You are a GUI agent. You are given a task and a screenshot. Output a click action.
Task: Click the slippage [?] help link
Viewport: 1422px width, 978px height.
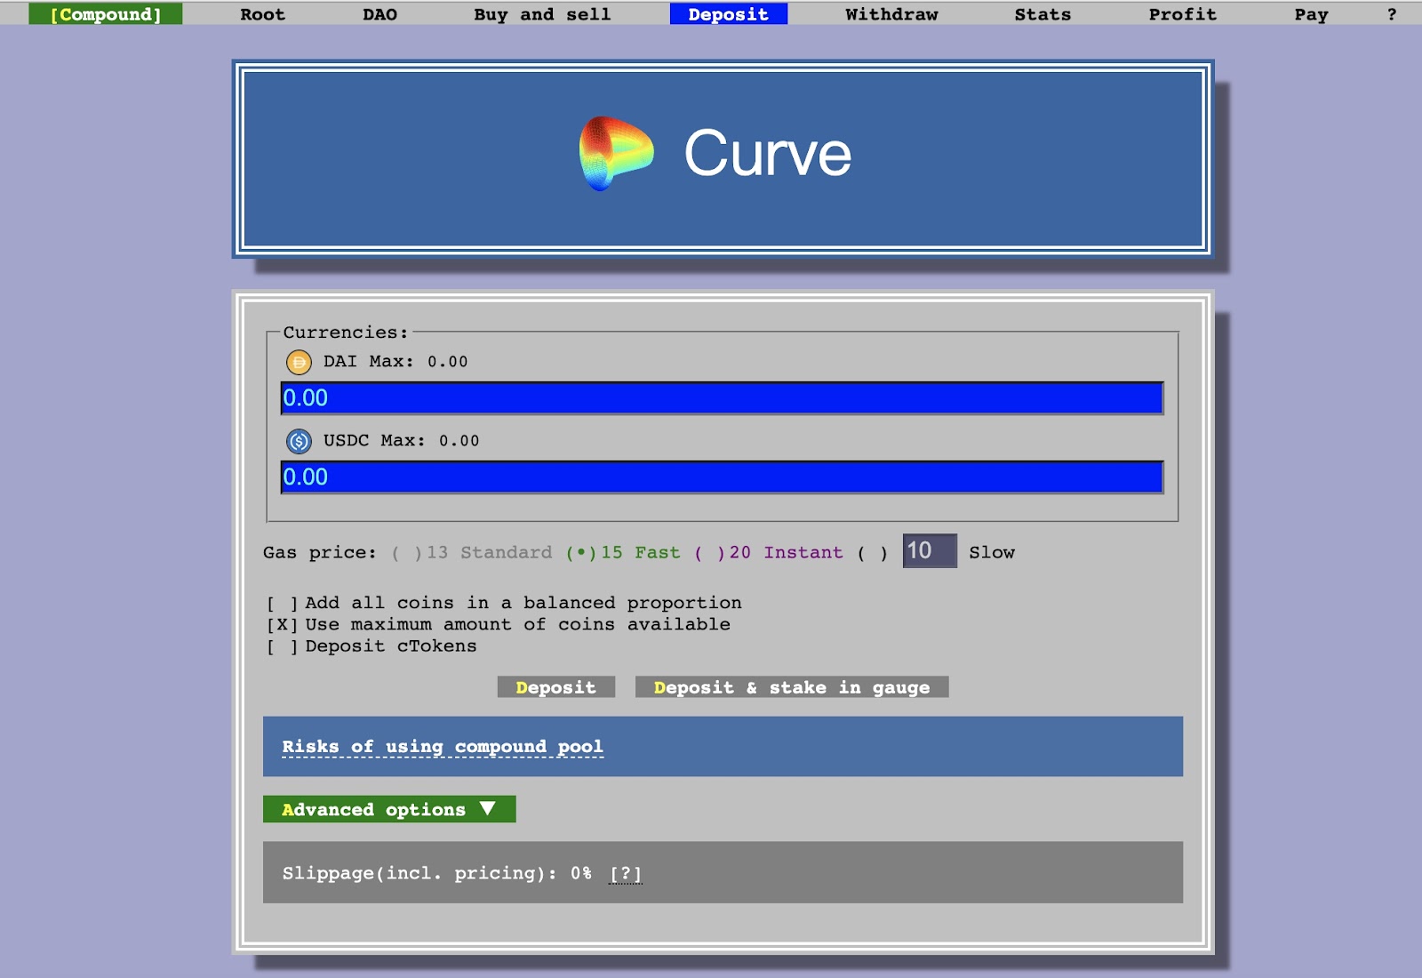pos(626,874)
